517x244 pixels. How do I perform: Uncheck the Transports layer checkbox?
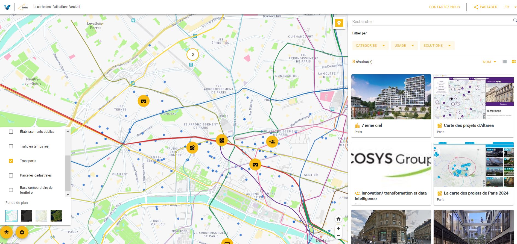click(11, 161)
